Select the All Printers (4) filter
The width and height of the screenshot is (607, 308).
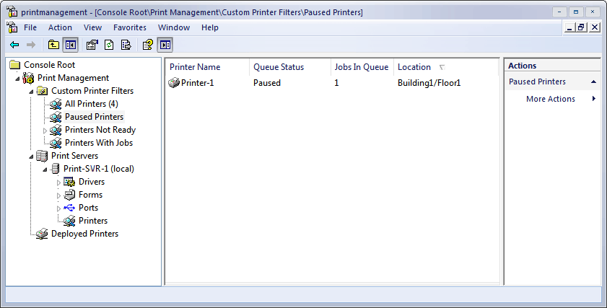point(92,104)
